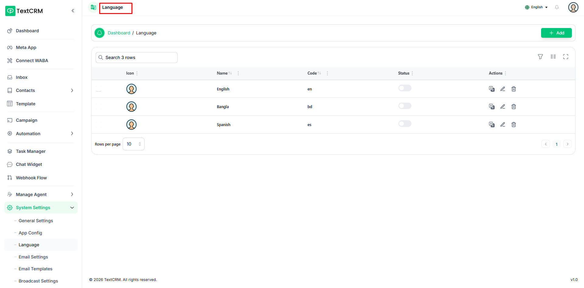Toggle the English language status switch
Viewport: 584px width, 288px height.
coord(404,88)
